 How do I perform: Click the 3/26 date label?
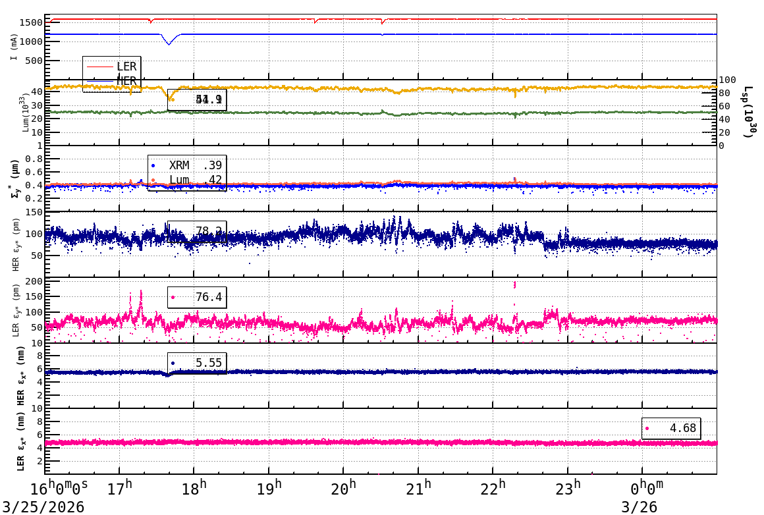point(639,506)
